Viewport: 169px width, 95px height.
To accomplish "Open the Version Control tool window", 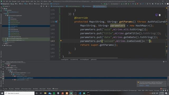I will point(26,89).
